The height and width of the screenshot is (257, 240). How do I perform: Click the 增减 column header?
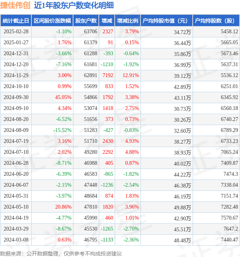coord(108,21)
